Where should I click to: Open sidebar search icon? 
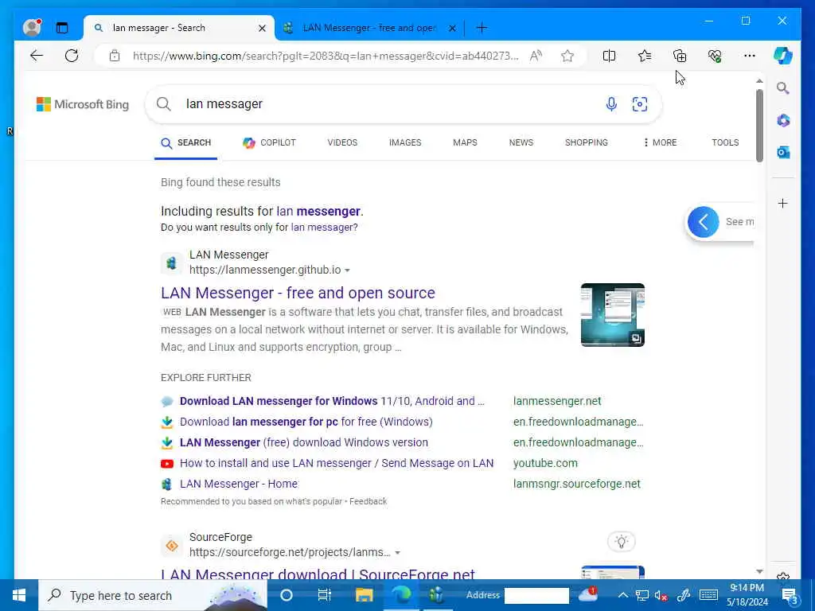[783, 88]
